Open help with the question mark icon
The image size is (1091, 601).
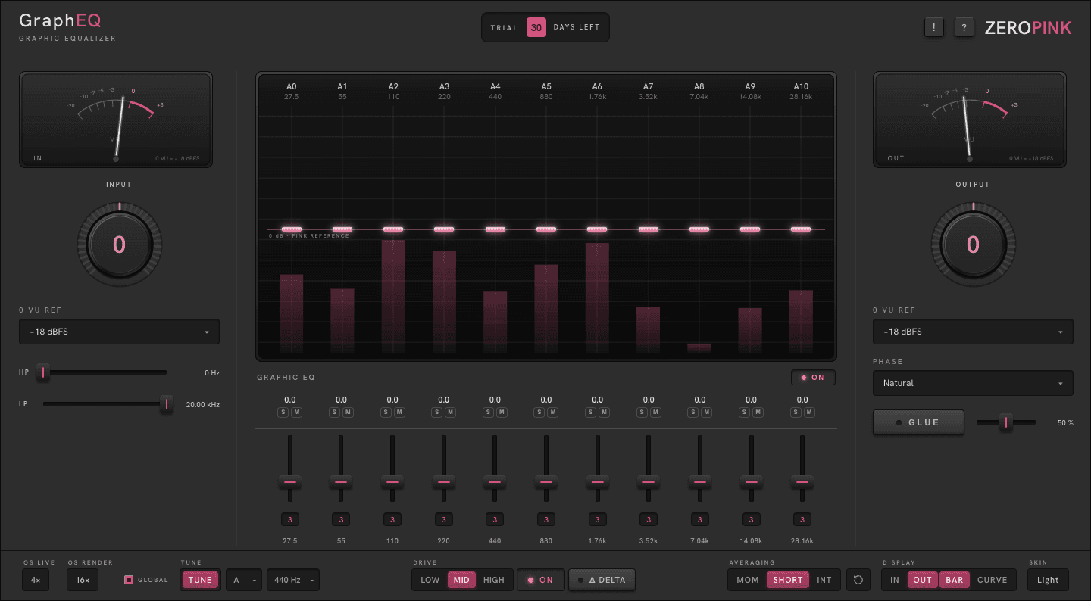coord(964,27)
